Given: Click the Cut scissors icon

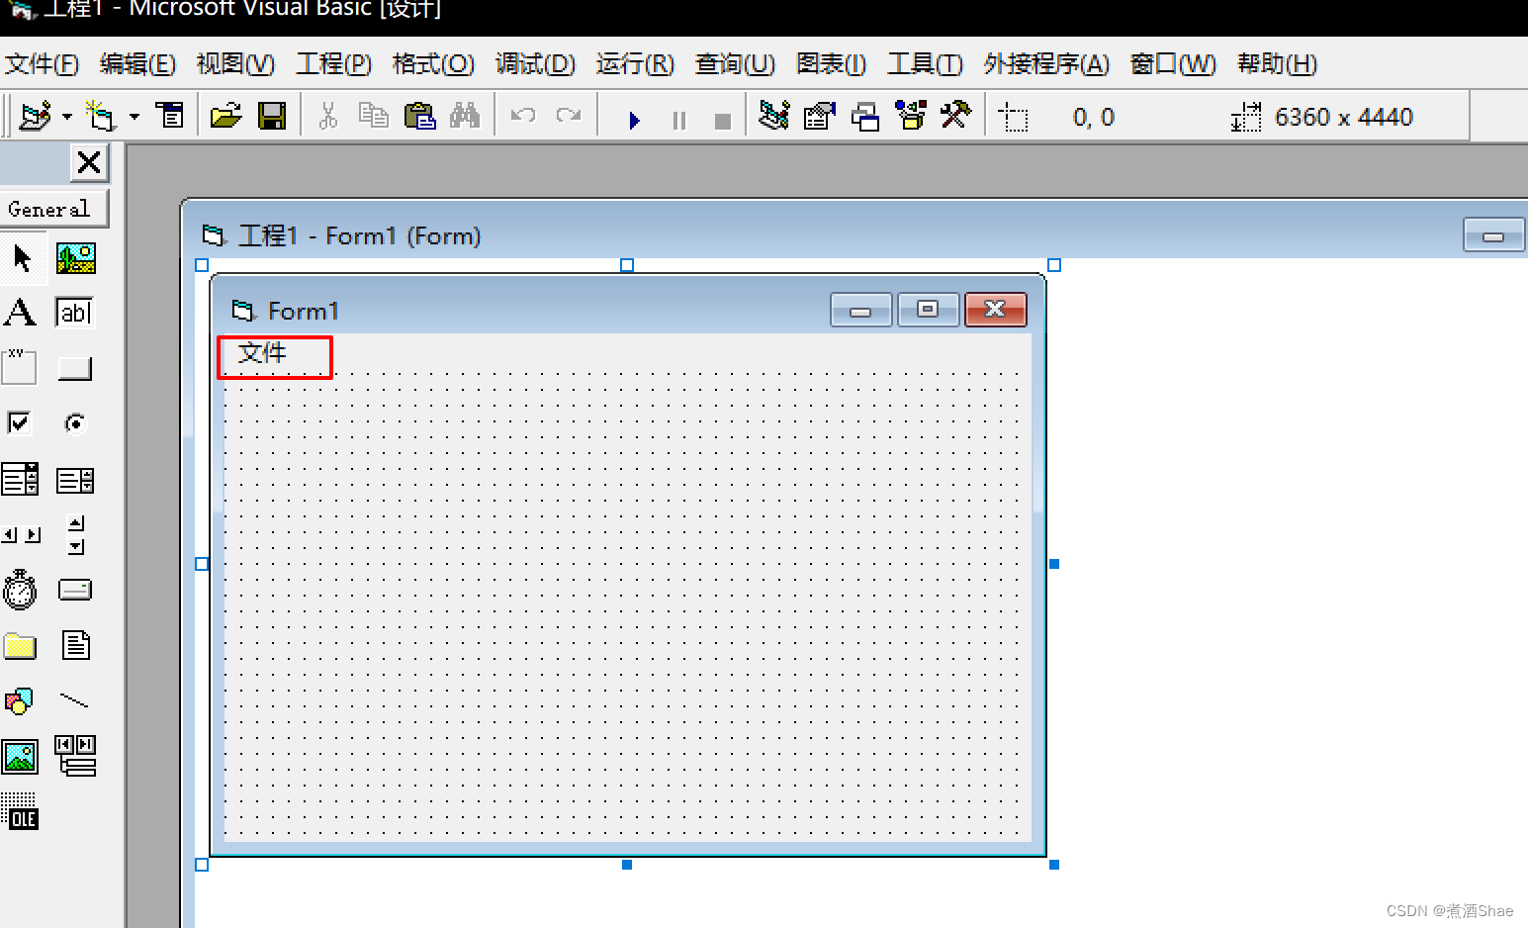Looking at the screenshot, I should tap(328, 116).
